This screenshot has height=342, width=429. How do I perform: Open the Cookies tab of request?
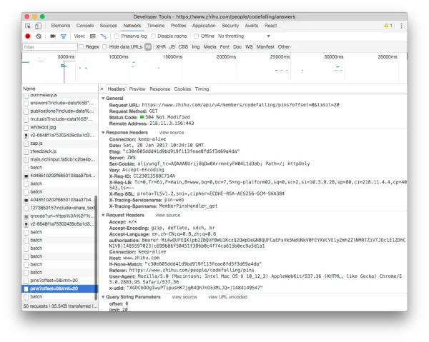pyautogui.click(x=182, y=89)
